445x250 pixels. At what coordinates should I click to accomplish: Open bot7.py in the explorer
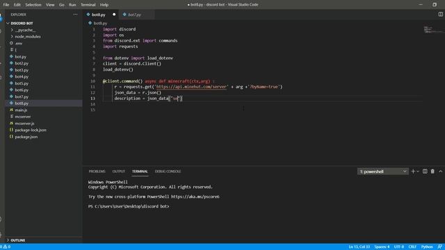click(x=22, y=97)
